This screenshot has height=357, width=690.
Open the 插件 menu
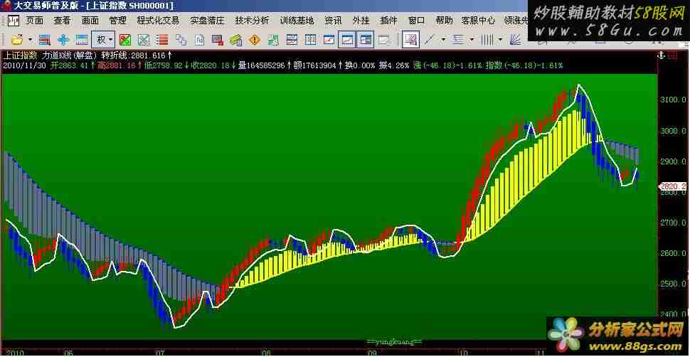(x=388, y=21)
